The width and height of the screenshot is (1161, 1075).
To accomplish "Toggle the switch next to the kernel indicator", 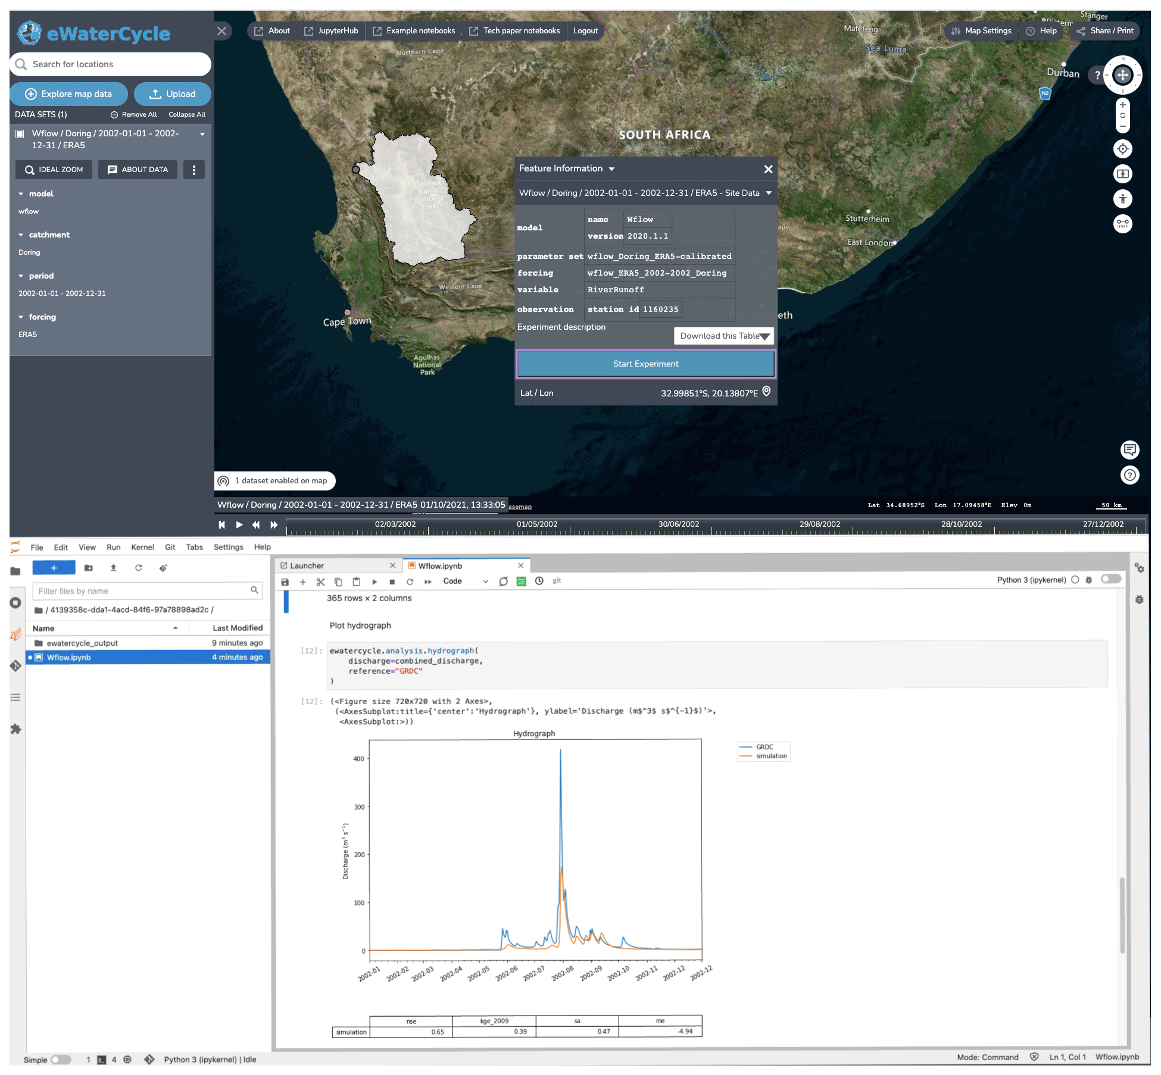I will pyautogui.click(x=1110, y=579).
